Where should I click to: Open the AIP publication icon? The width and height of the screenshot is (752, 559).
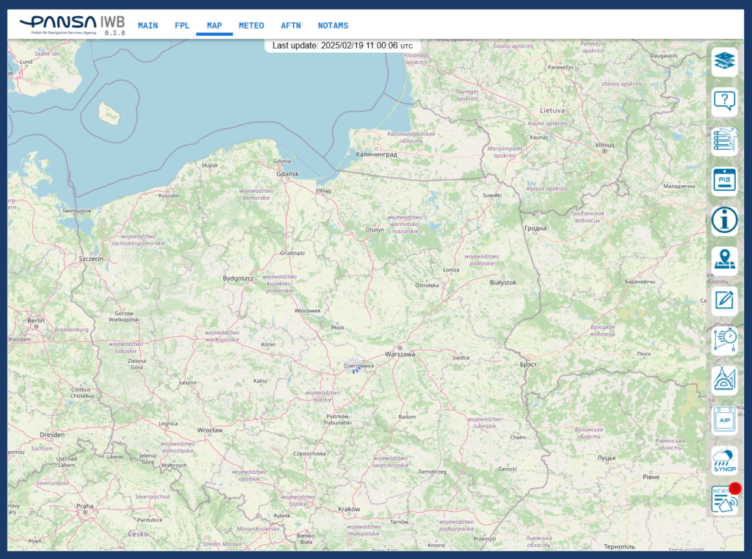pyautogui.click(x=724, y=420)
